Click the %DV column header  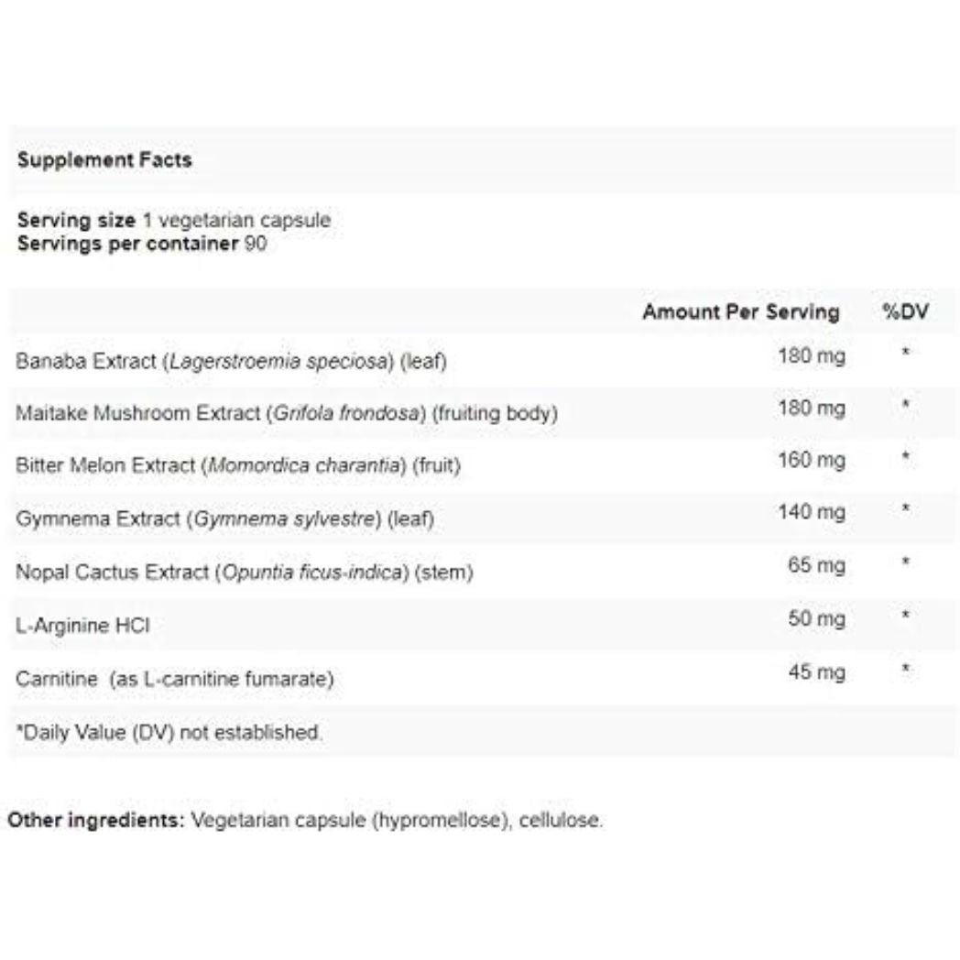click(x=904, y=311)
